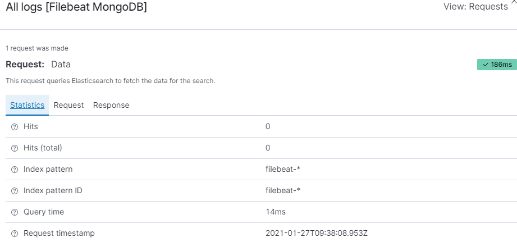The image size is (517, 242).
Task: Click the Index pattern value filebeat-*
Action: click(283, 169)
